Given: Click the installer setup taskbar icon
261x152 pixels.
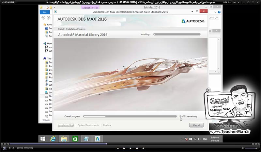Looking at the screenshot, I should coord(86,139).
